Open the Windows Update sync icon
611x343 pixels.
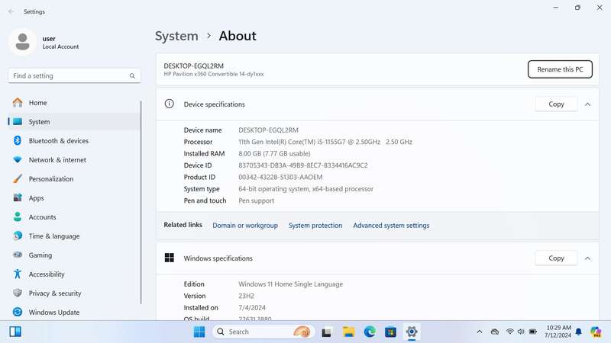pyautogui.click(x=18, y=313)
